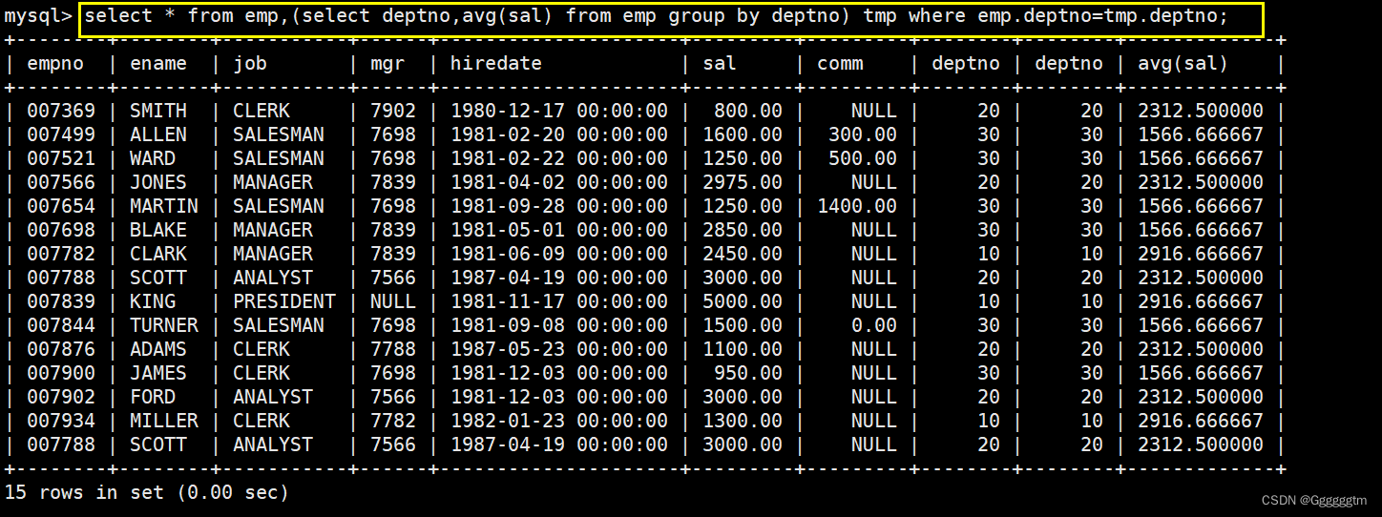Screen dimensions: 1382x517
Task: Click empno value 007369
Action: (x=61, y=111)
